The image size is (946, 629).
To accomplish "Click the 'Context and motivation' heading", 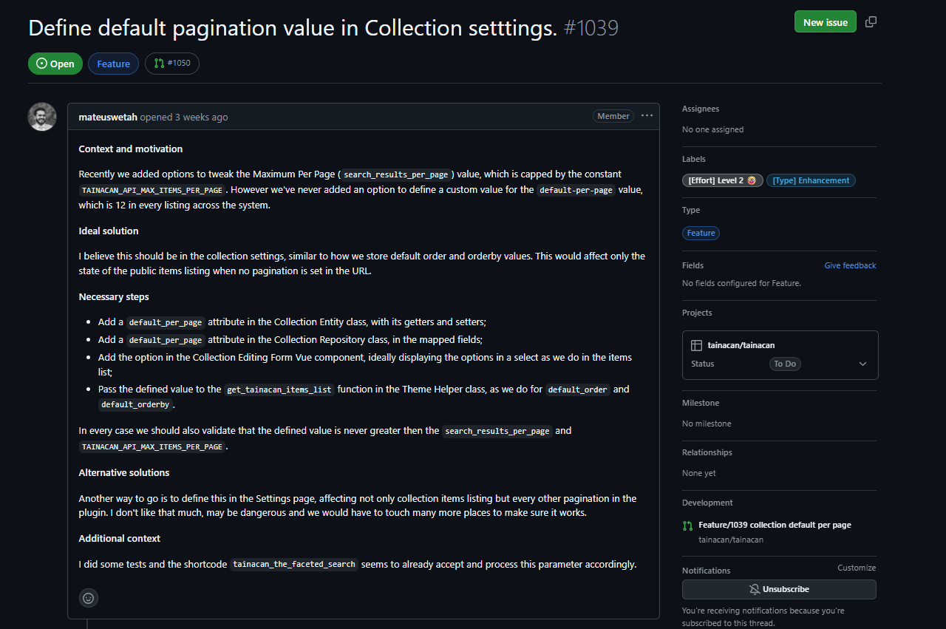I will point(131,149).
